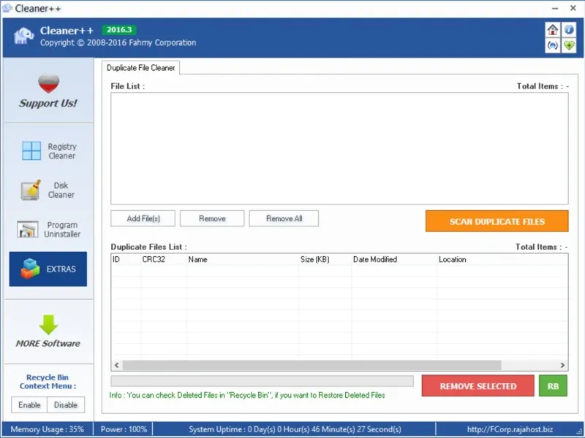Start SCAN DUPLICATE FILES

(x=497, y=221)
